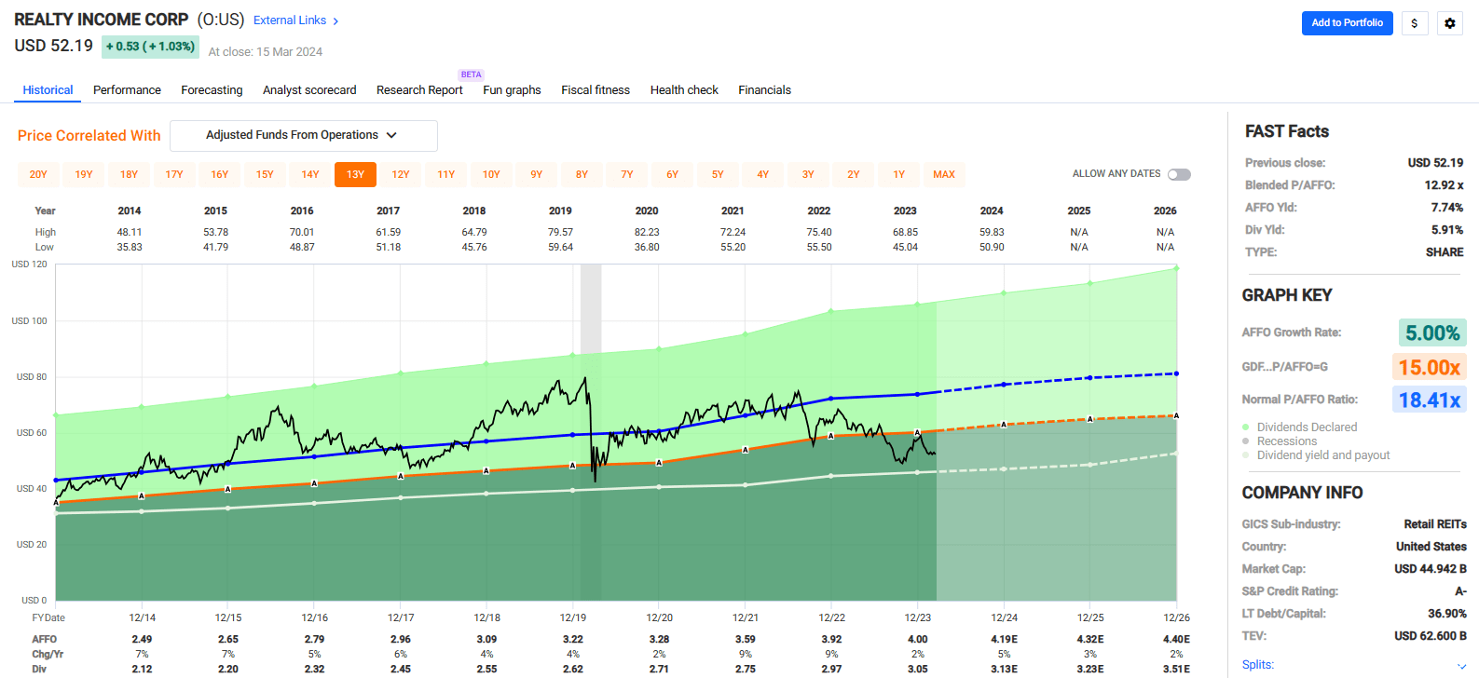Open the Fiscal fitness tab

coord(596,90)
